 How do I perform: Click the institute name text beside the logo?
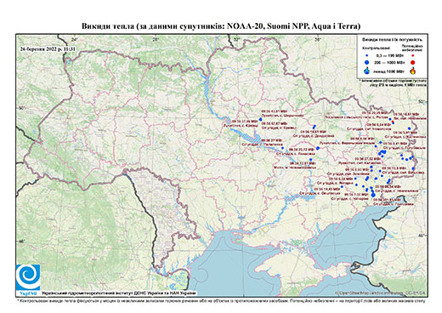pyautogui.click(x=119, y=293)
